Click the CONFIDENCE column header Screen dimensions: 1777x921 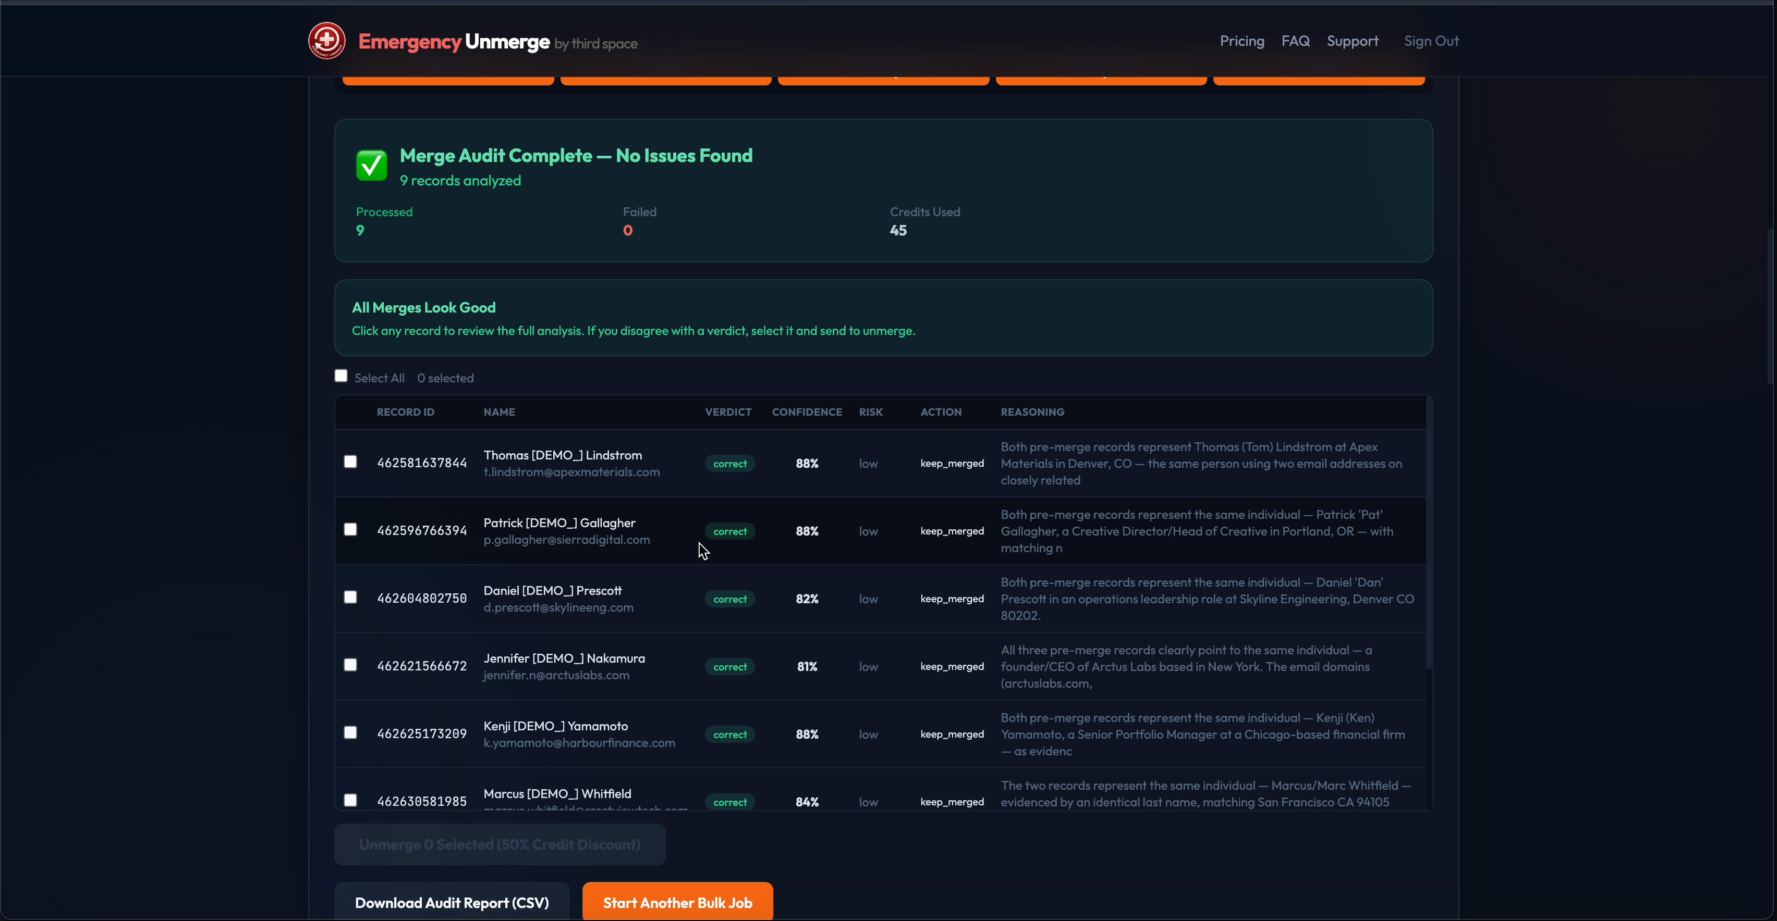pos(807,412)
